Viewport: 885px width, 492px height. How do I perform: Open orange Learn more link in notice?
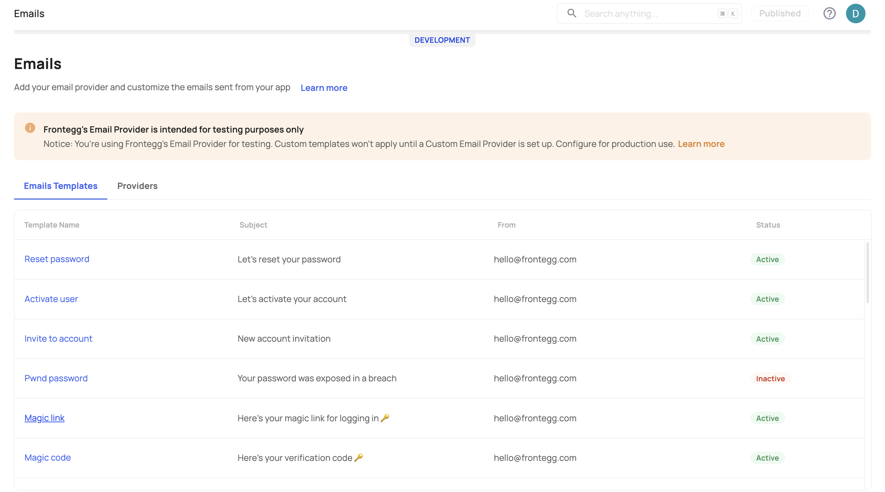(x=701, y=144)
